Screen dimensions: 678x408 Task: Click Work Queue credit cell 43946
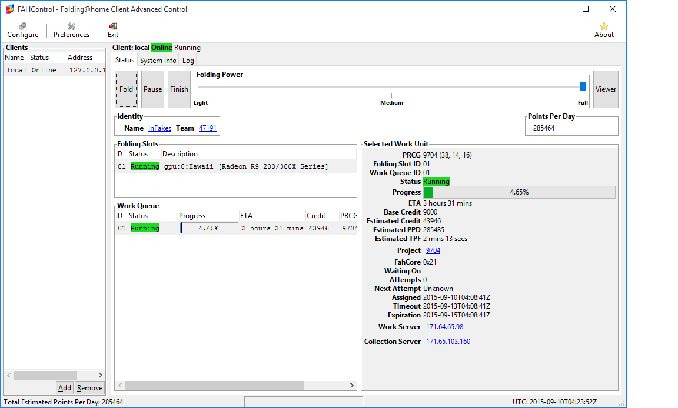pos(318,228)
